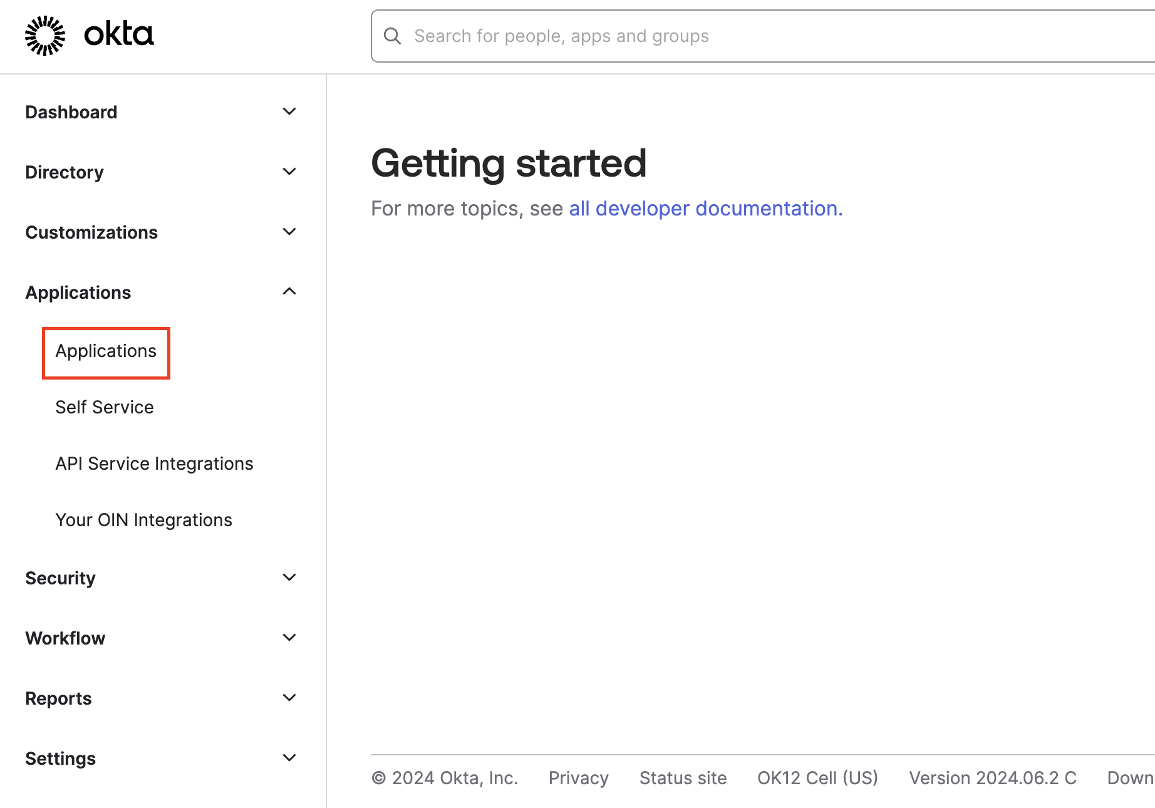The height and width of the screenshot is (808, 1155).
Task: Click the OK12 Cell (US) footer link
Action: point(818,778)
